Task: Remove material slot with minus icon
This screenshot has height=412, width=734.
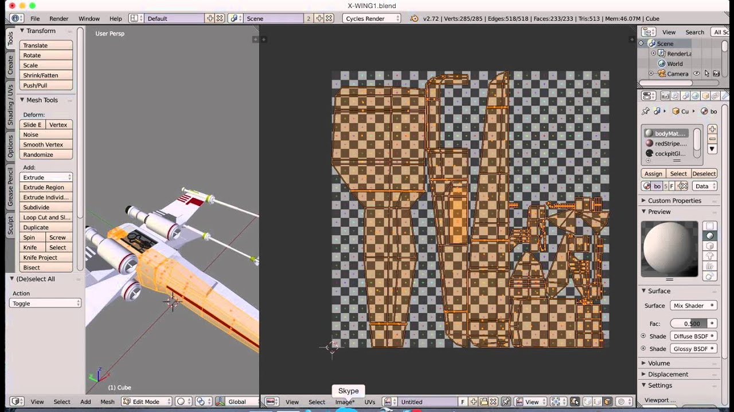Action: [712, 139]
